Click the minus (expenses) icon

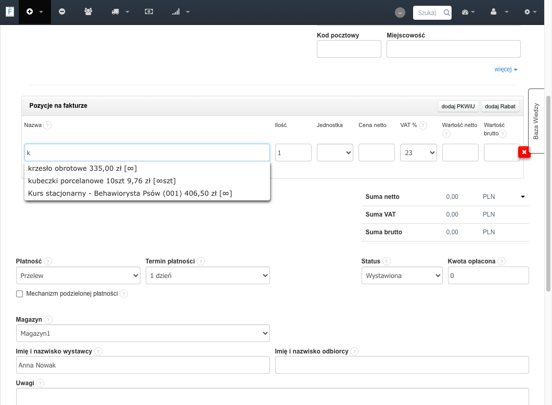[62, 11]
